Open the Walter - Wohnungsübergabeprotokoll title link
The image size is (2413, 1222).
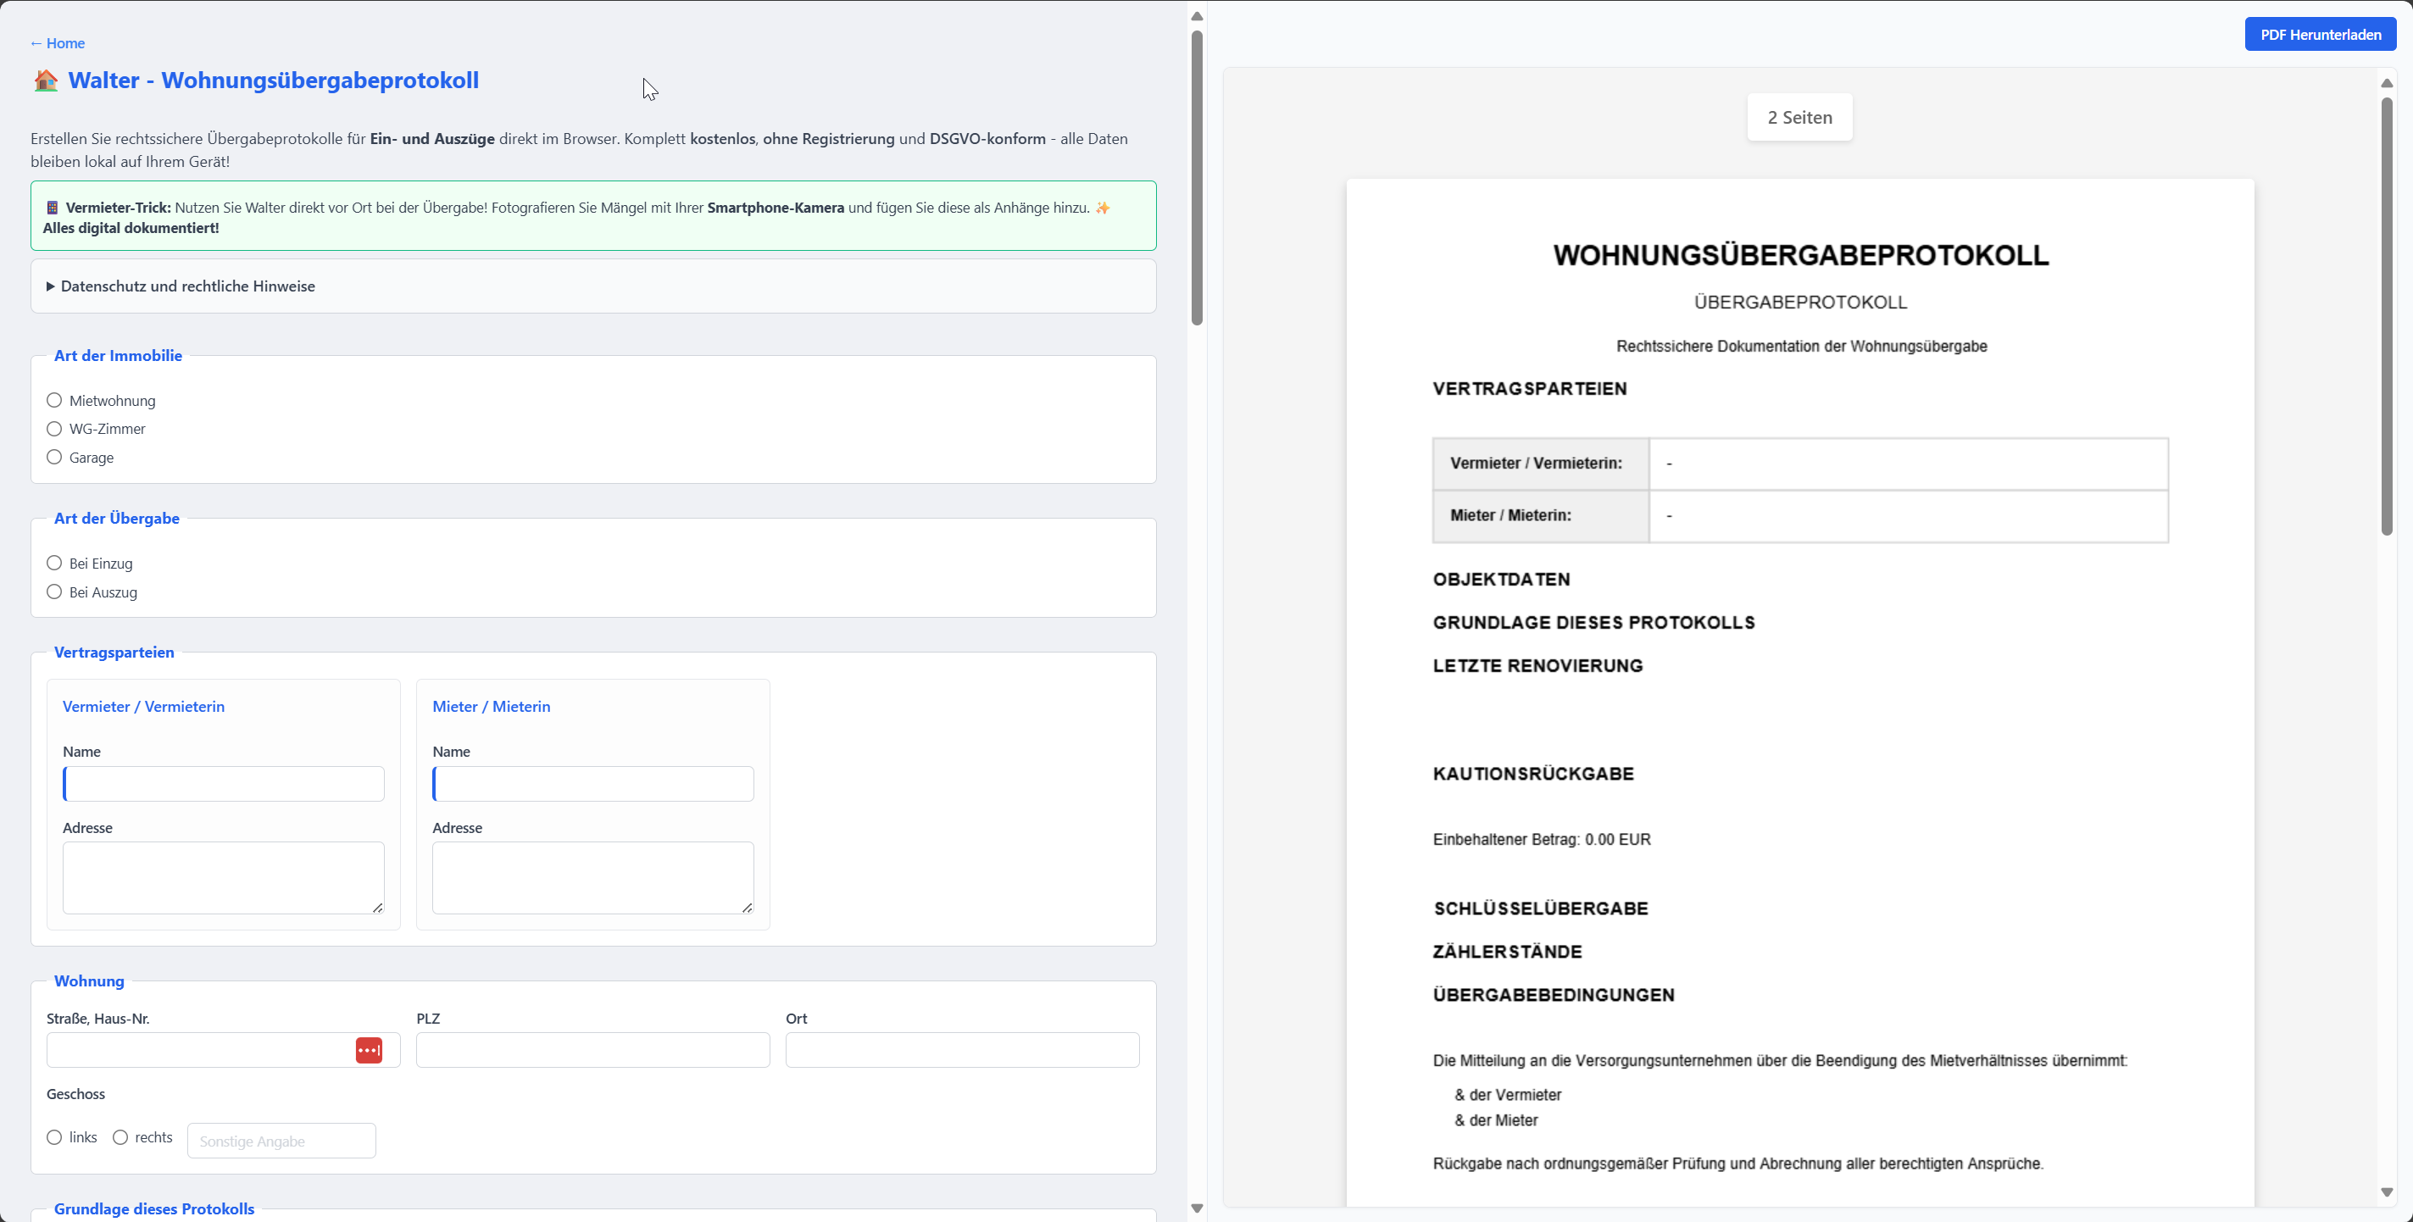tap(273, 81)
